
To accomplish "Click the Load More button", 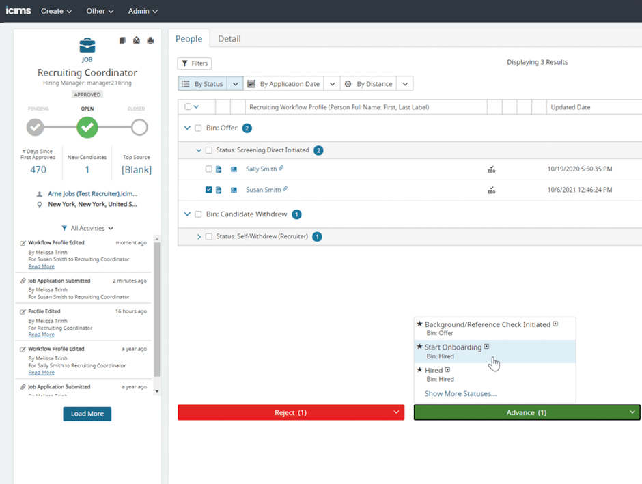I will coord(87,414).
